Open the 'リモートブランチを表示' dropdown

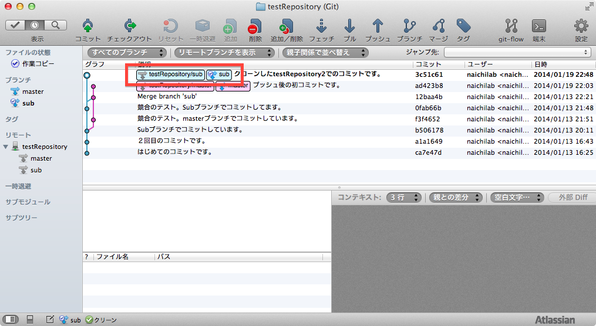[224, 52]
